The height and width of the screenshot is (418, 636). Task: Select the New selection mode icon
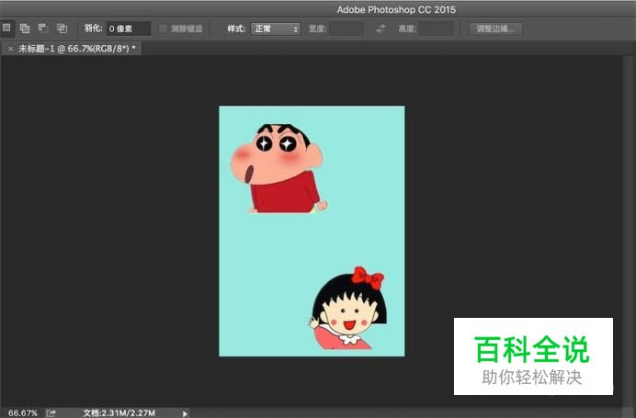pos(6,28)
